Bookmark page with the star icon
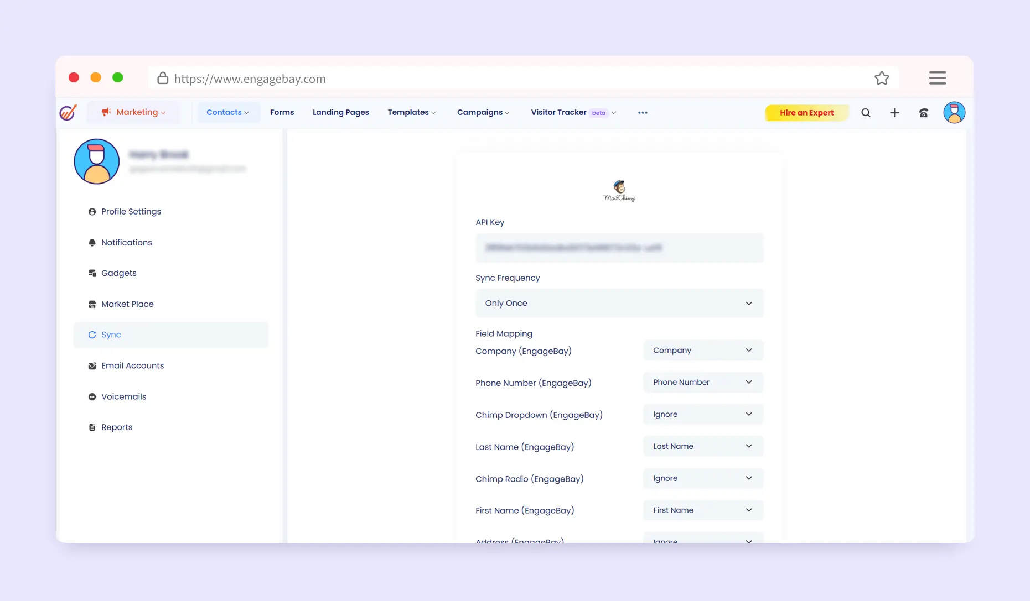 click(882, 78)
